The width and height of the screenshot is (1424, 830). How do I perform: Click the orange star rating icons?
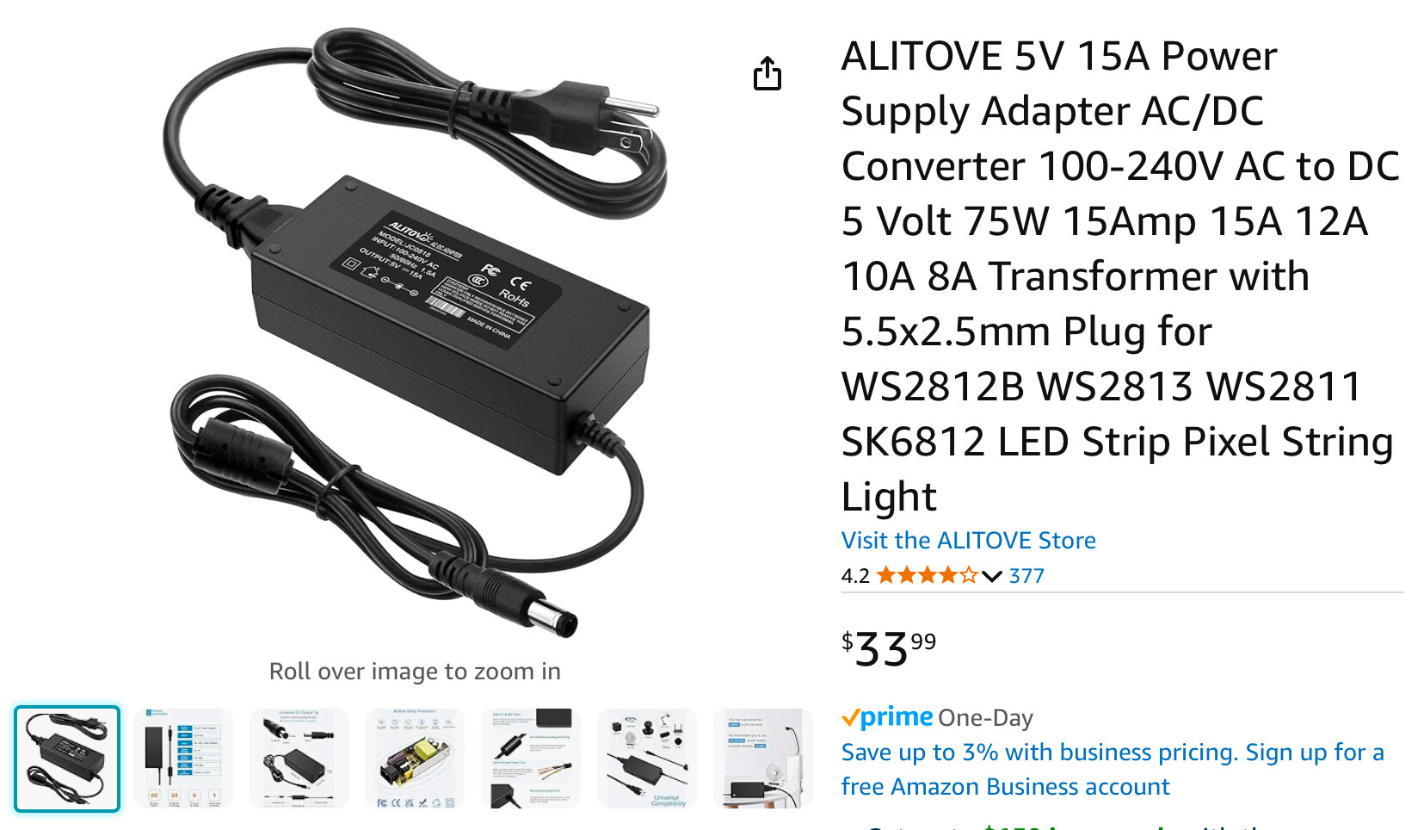[928, 575]
